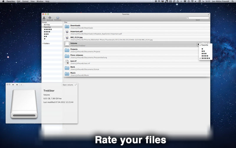Show grid view in preview panel
Viewport: 236px width, 148px height.
pos(21,85)
